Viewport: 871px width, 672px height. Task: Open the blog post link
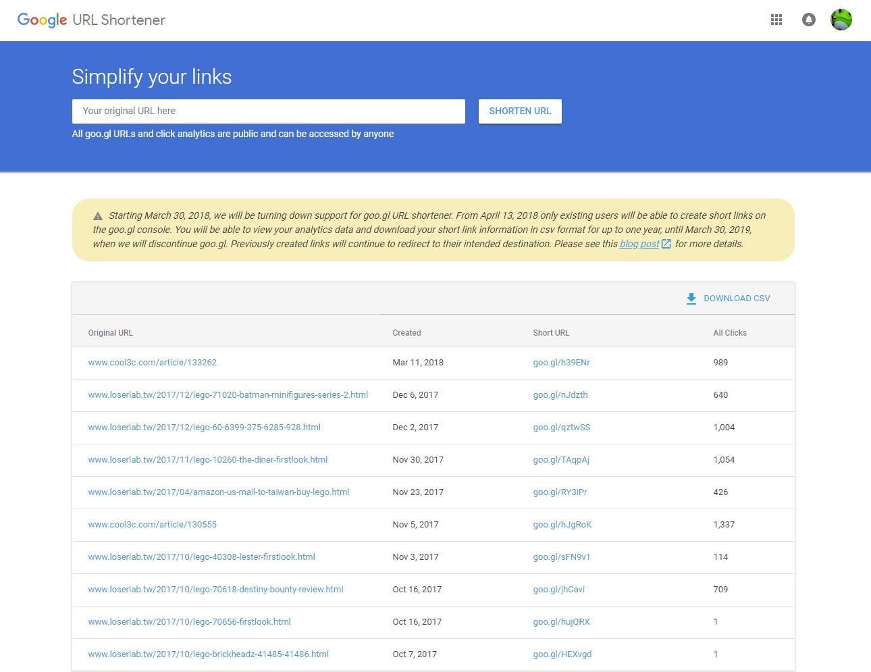[639, 244]
